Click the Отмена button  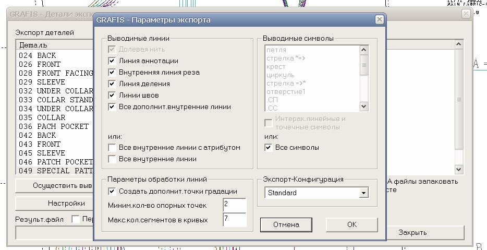(286, 224)
